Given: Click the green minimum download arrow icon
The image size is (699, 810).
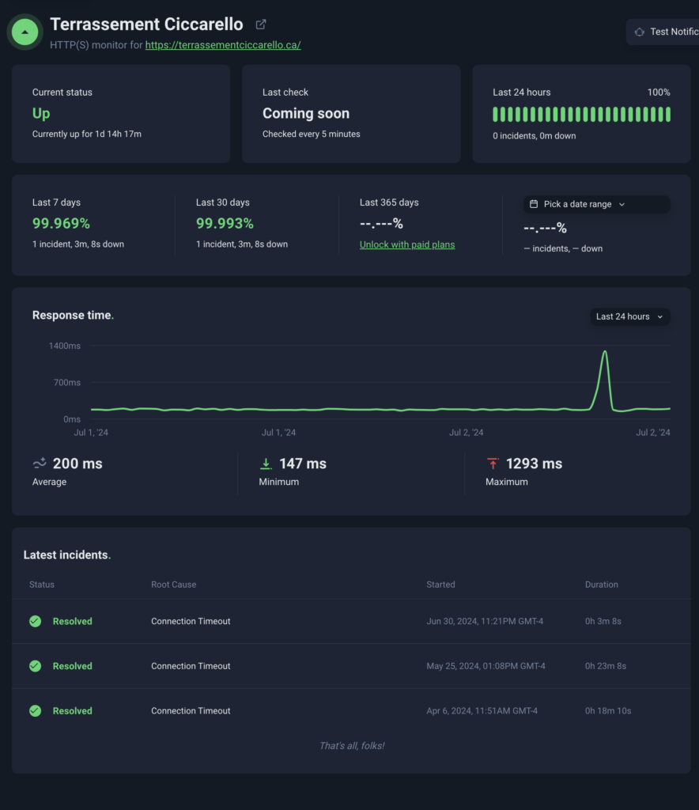Looking at the screenshot, I should coord(266,464).
